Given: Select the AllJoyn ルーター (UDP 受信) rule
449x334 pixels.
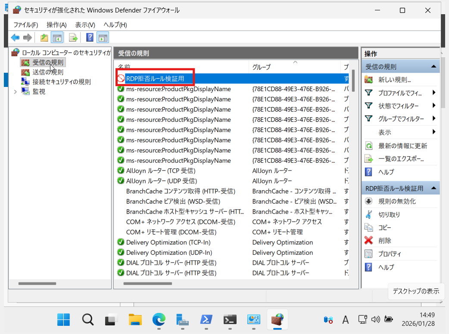Looking at the screenshot, I should point(233,181).
